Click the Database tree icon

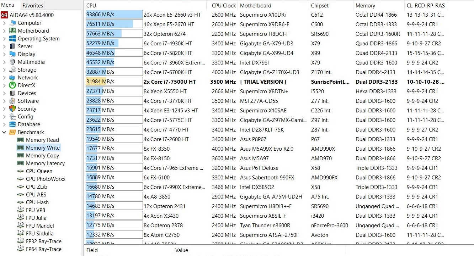12,124
